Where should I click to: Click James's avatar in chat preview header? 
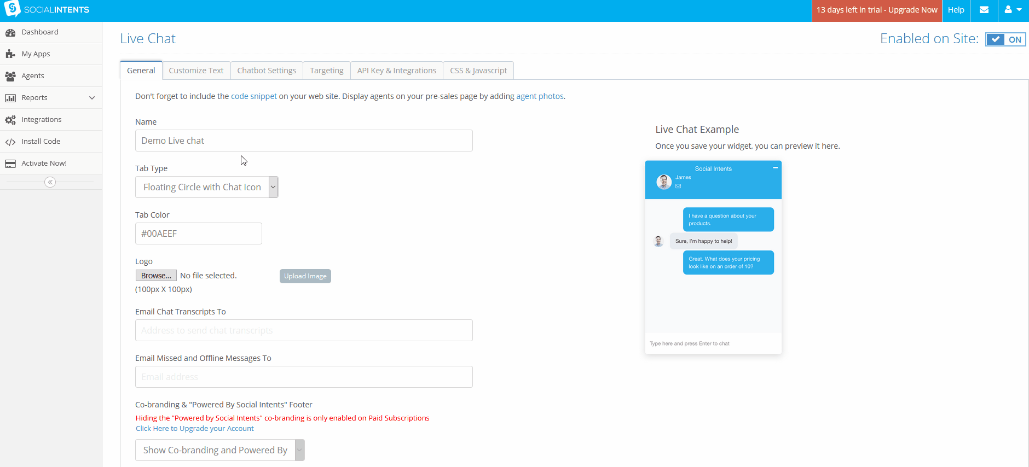(664, 182)
